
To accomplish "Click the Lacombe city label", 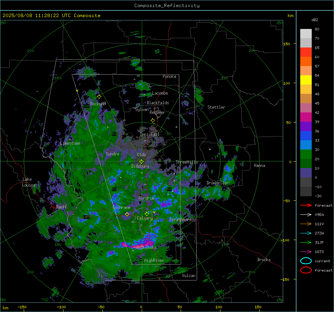I will click(160, 93).
